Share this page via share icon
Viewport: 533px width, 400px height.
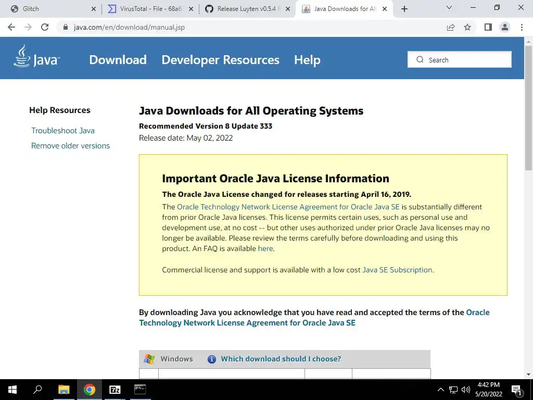(x=451, y=27)
